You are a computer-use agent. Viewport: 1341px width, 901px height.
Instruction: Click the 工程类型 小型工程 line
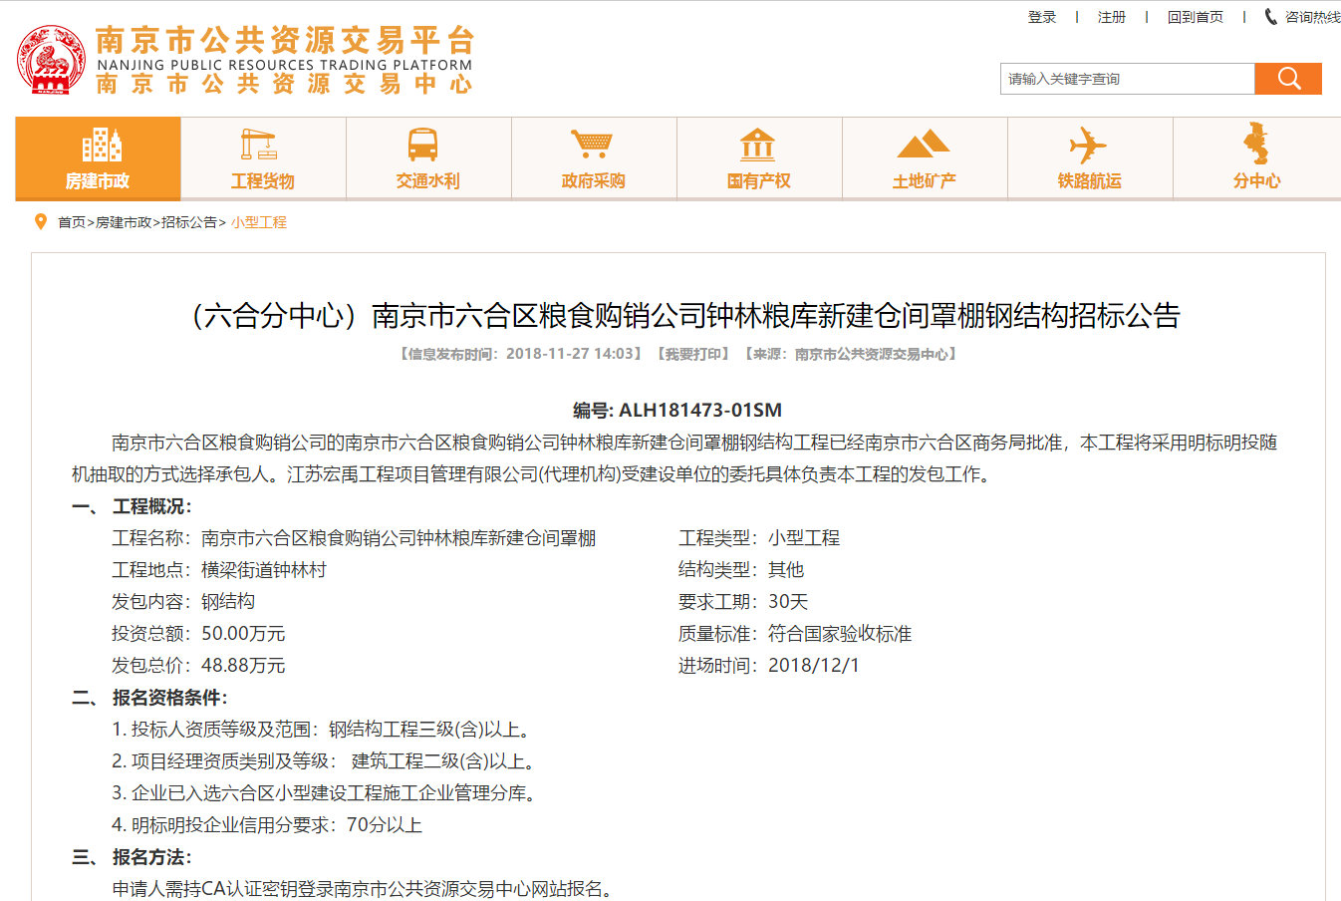pyautogui.click(x=759, y=538)
